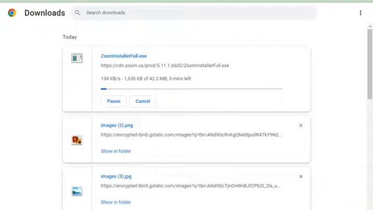Click the Chrome logo icon

tap(12, 13)
